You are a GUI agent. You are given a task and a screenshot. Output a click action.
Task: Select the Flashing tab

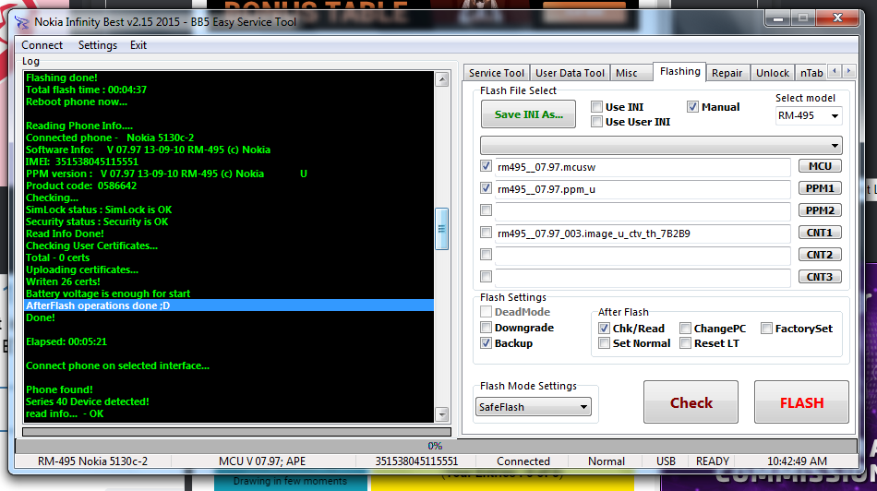(679, 71)
